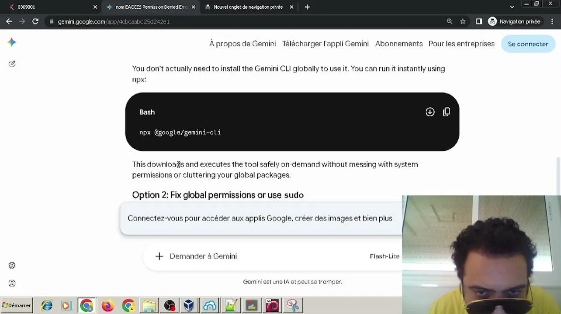Open the zoom magnifier in the address bar
This screenshot has height=314, width=561.
[x=450, y=21]
